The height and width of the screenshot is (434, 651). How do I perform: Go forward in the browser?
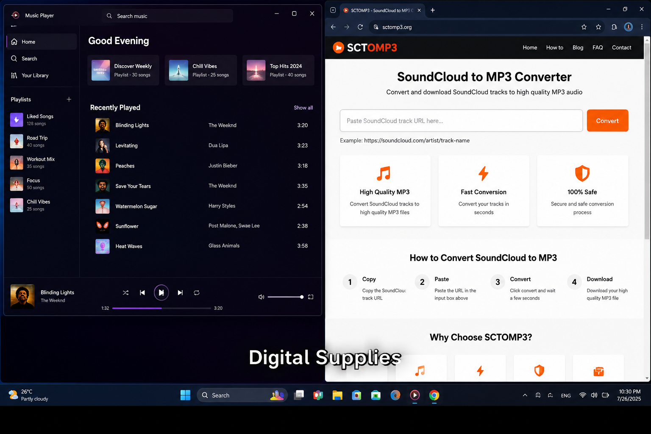pyautogui.click(x=347, y=27)
